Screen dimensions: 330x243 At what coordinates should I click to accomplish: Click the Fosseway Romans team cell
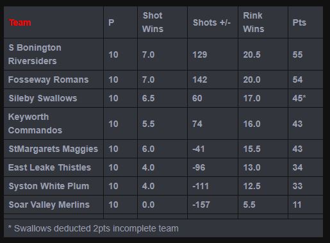(x=48, y=80)
